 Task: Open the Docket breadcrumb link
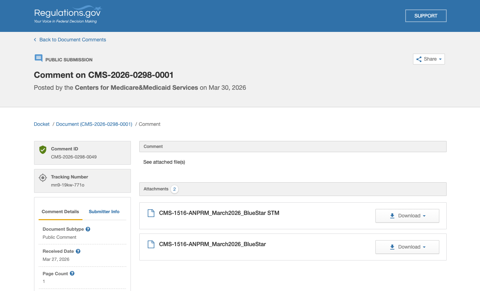click(42, 124)
